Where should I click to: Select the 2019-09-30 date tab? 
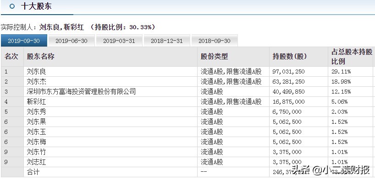point(24,41)
